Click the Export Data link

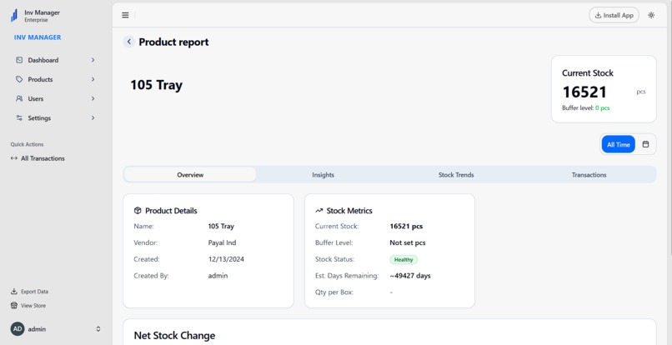pyautogui.click(x=29, y=292)
